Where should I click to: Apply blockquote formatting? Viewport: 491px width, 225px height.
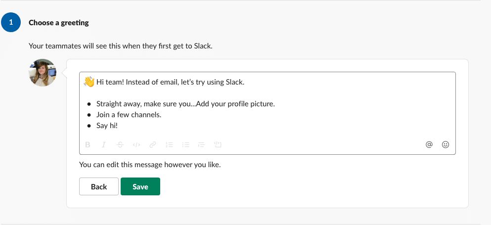pyautogui.click(x=201, y=144)
